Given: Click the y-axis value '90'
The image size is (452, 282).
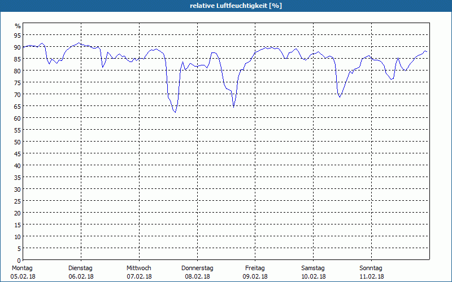Looking at the screenshot, I should tap(18, 47).
